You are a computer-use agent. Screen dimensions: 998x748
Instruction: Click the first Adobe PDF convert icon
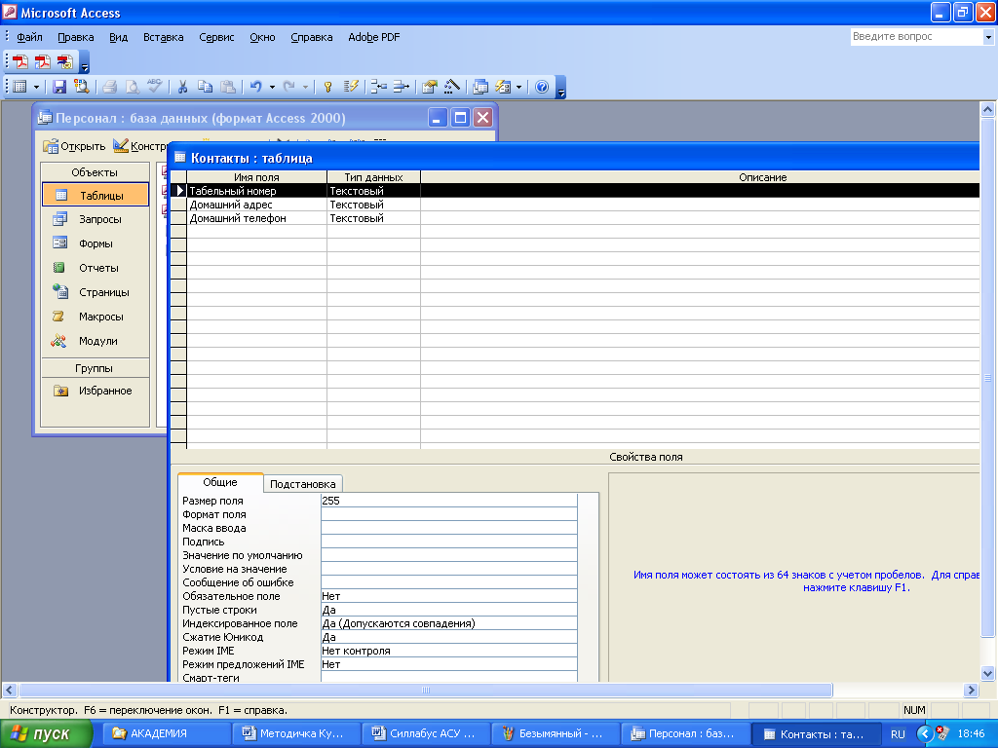pos(20,61)
